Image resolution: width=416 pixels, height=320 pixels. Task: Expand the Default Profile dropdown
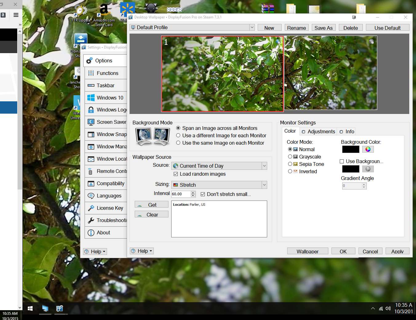point(252,27)
